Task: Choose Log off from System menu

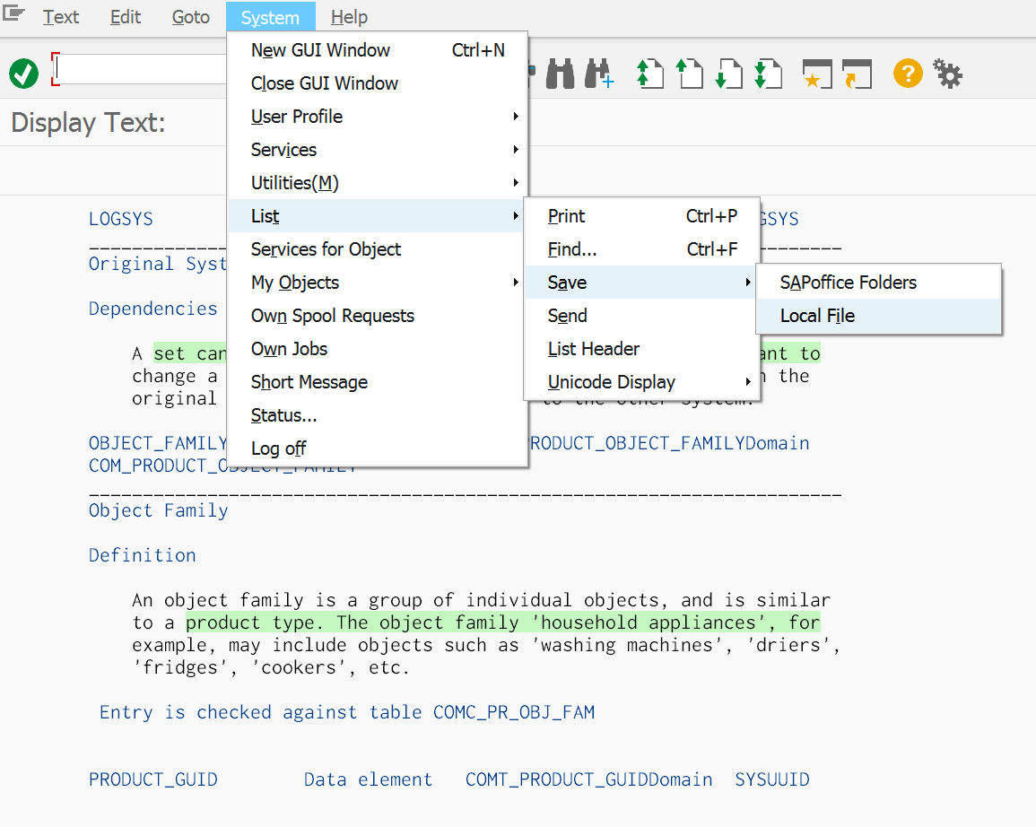Action: pos(278,448)
